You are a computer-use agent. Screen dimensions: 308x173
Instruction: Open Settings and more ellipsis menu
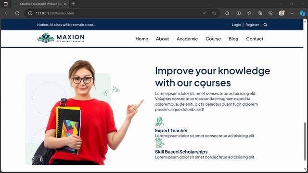coord(293,13)
